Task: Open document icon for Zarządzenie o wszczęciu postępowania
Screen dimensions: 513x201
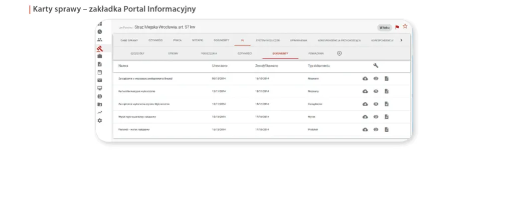Action: [x=387, y=78]
